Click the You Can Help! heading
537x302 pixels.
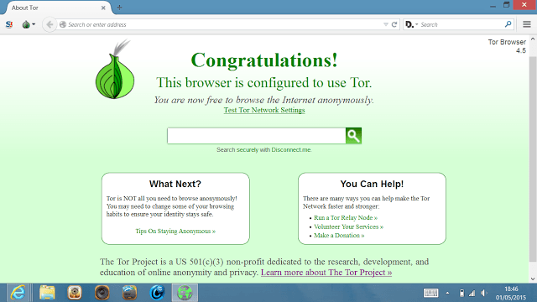[x=372, y=184]
